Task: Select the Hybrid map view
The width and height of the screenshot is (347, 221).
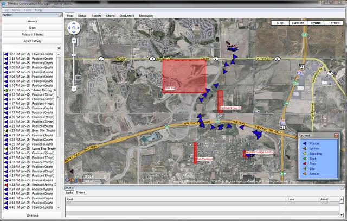Action: coord(316,23)
